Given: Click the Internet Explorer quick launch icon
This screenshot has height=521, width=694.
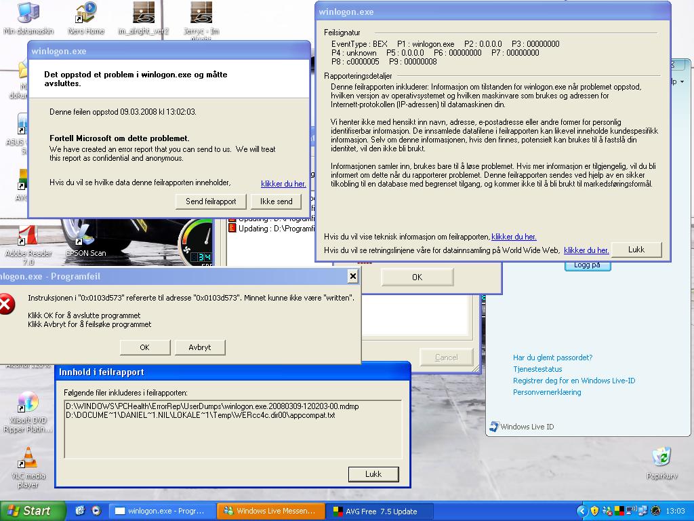Looking at the screenshot, I should pyautogui.click(x=80, y=511).
